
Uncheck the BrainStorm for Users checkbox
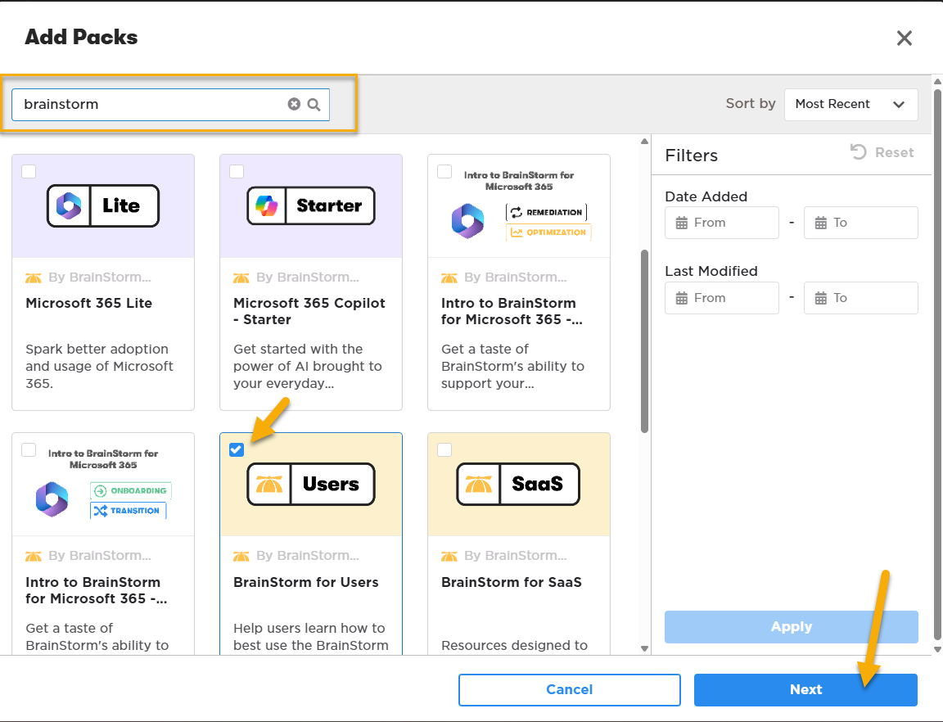(237, 450)
